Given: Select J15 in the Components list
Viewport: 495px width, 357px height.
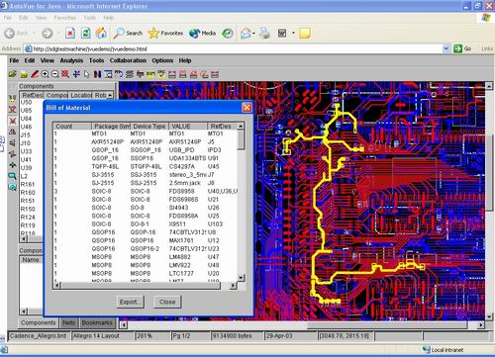Looking at the screenshot, I should pyautogui.click(x=26, y=134).
